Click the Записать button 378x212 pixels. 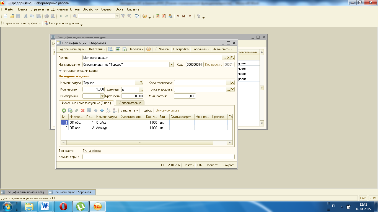[213, 165]
